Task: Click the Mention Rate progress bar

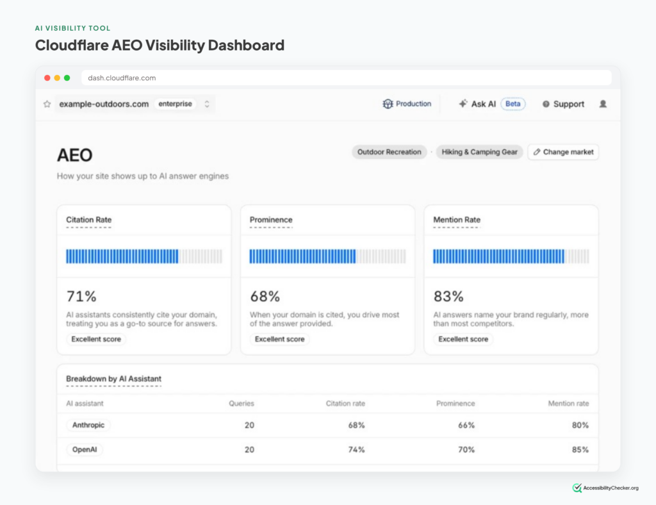Action: click(511, 256)
